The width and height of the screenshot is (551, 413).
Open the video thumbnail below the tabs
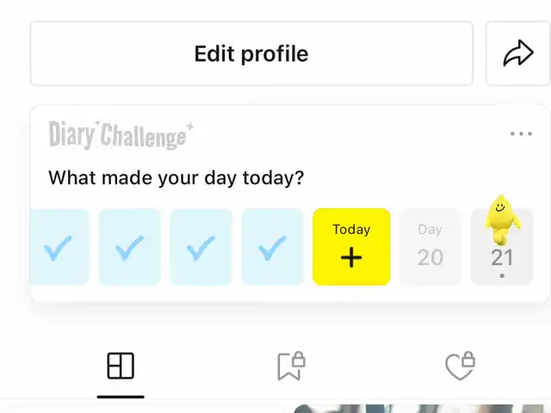click(422, 409)
